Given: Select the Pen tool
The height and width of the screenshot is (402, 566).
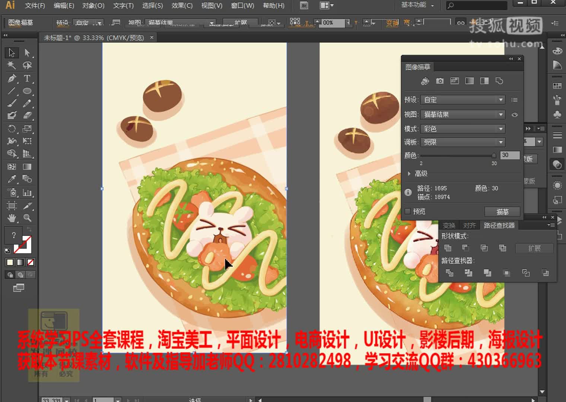Looking at the screenshot, I should [x=12, y=79].
